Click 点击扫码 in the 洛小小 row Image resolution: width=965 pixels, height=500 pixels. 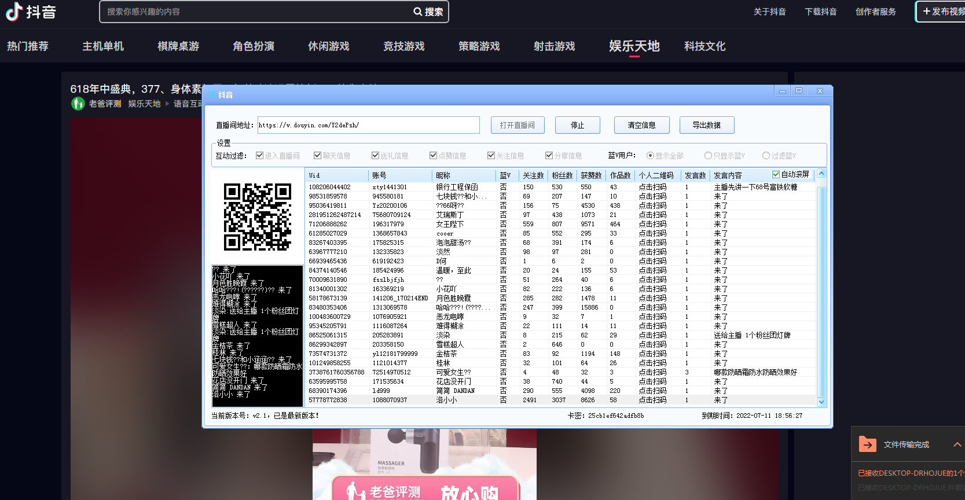click(652, 400)
